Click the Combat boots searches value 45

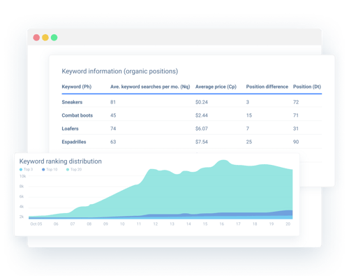(113, 115)
